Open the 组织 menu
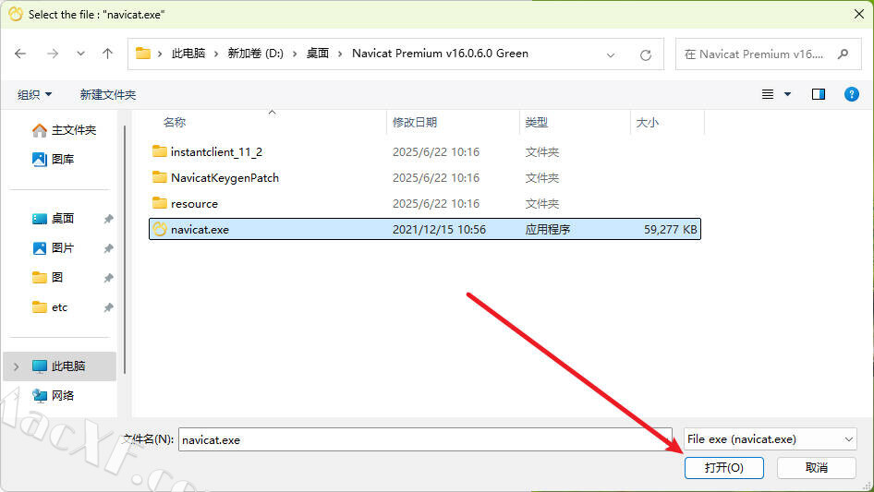The width and height of the screenshot is (874, 492). [34, 95]
